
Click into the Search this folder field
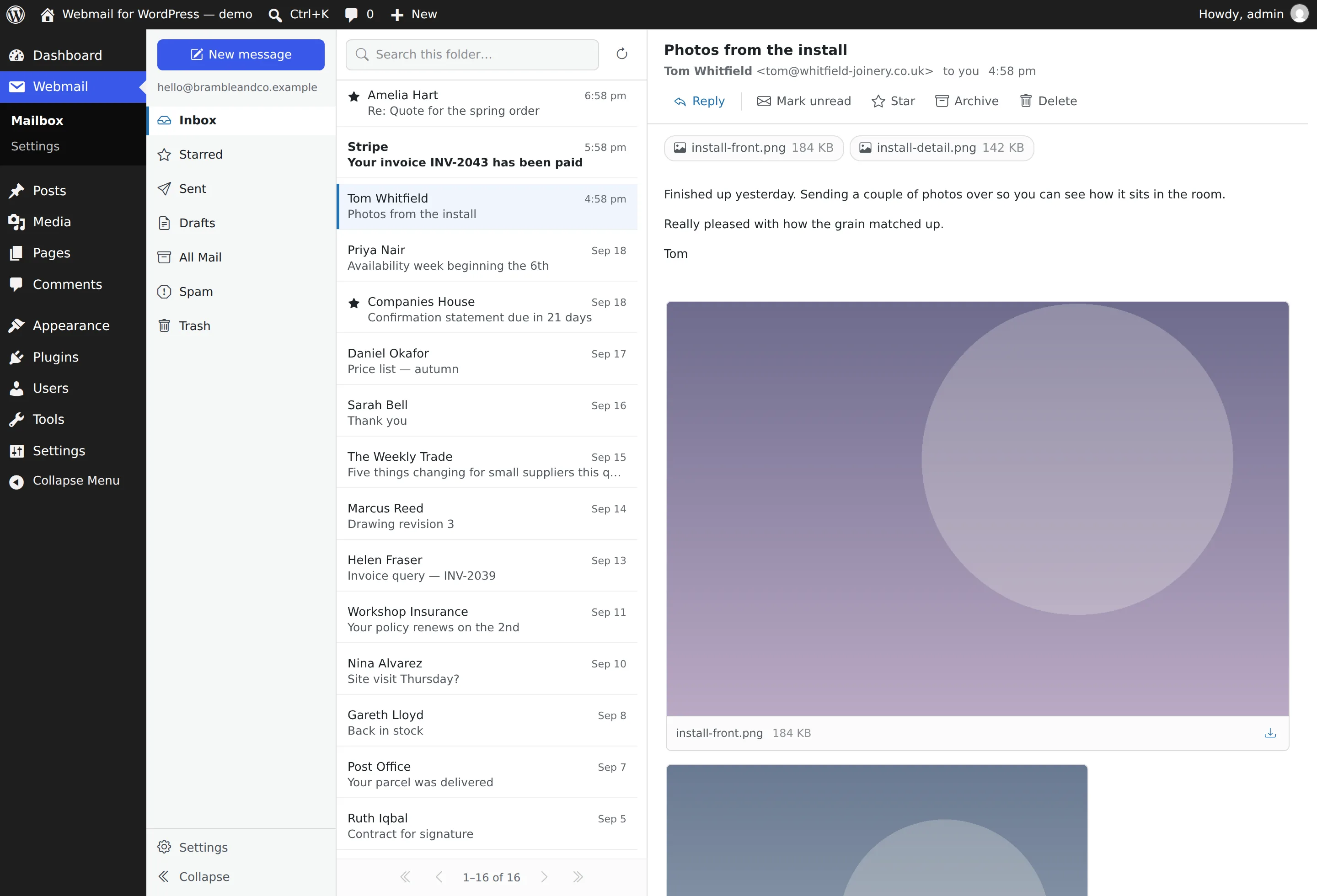pyautogui.click(x=472, y=54)
